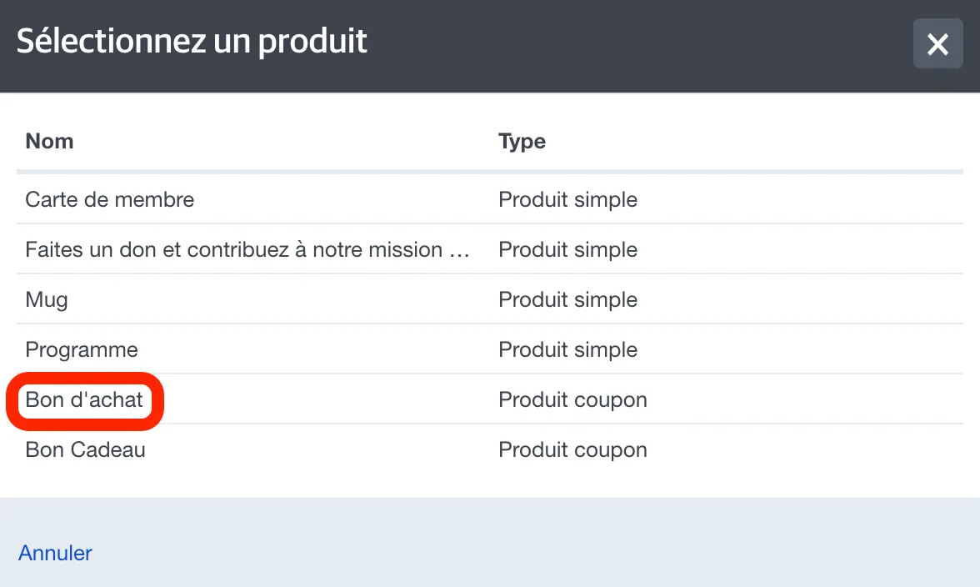Click Produit simple type in donation row
The image size is (980, 587).
[567, 249]
